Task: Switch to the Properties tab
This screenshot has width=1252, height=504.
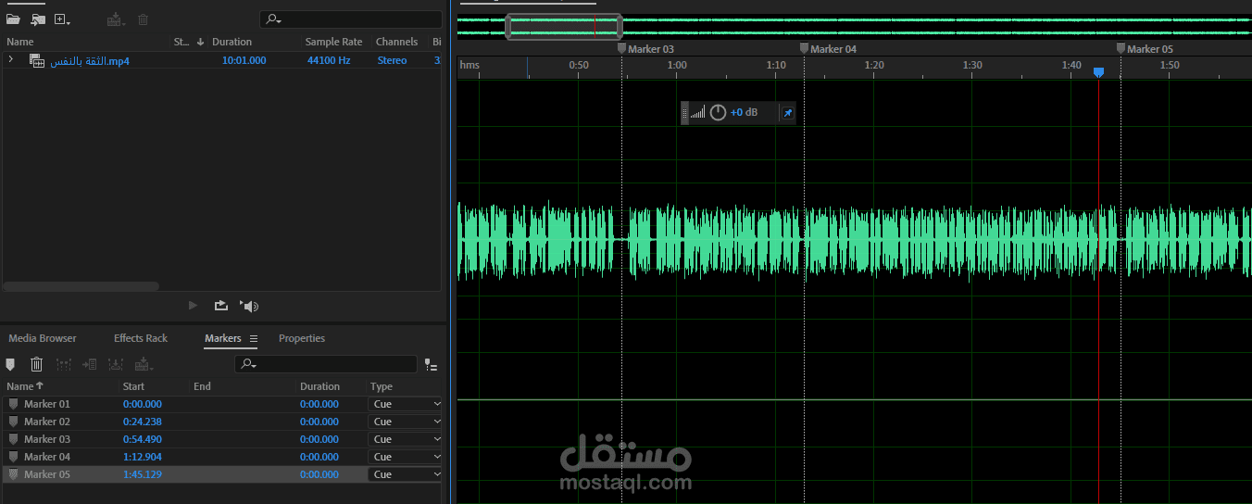Action: pos(302,338)
